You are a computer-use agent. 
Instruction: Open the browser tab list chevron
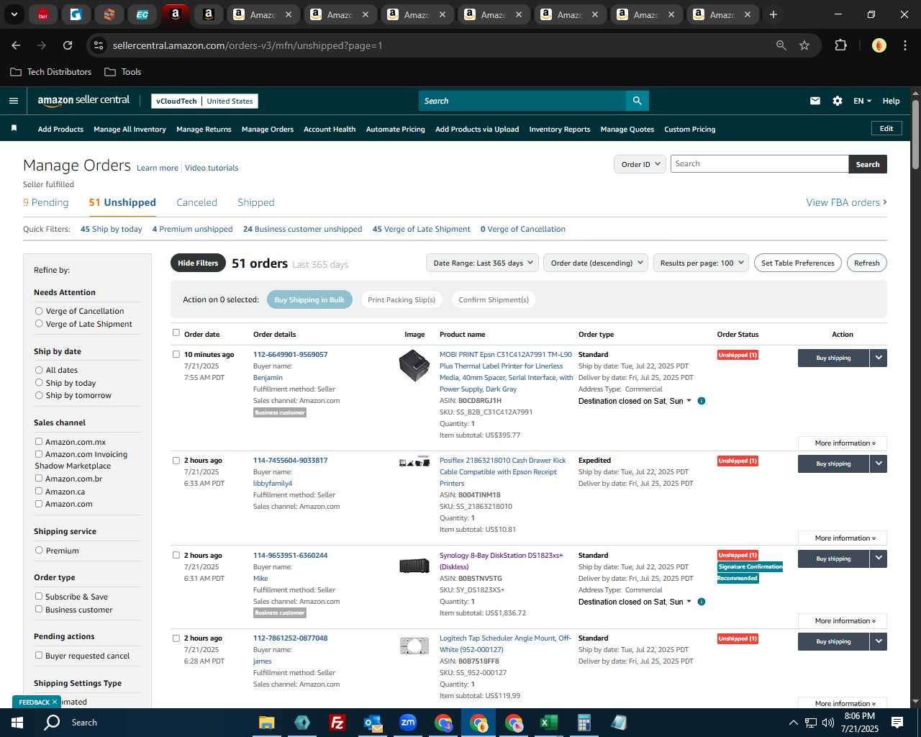(x=14, y=14)
